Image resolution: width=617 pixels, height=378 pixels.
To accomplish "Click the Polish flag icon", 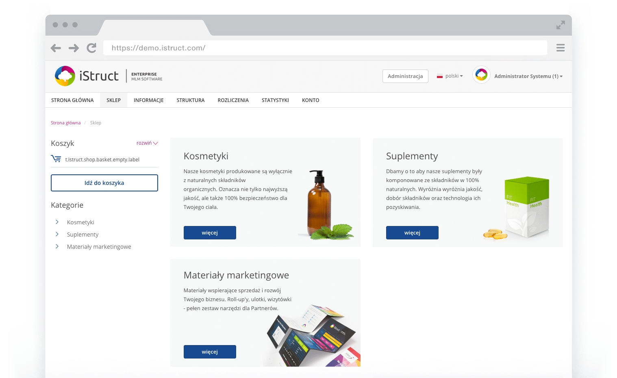I will pyautogui.click(x=439, y=76).
